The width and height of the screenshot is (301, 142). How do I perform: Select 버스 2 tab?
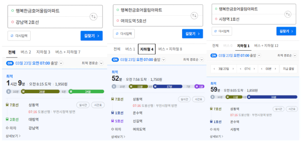pyautogui.click(x=26, y=52)
